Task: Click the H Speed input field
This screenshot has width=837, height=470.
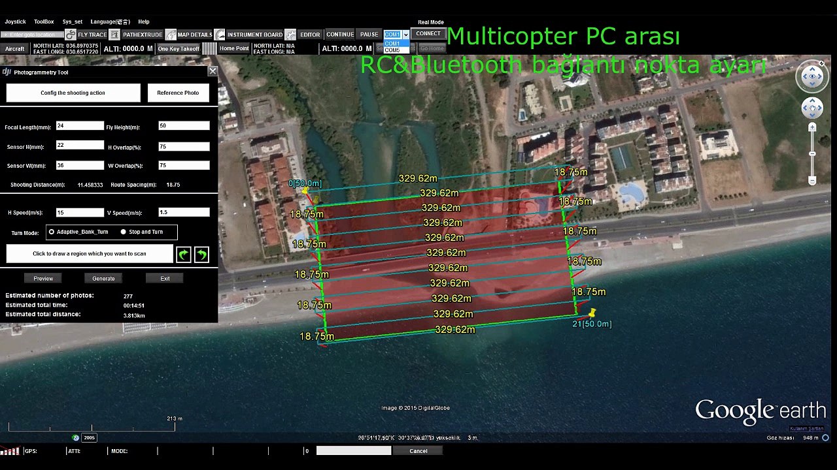Action: pyautogui.click(x=80, y=212)
